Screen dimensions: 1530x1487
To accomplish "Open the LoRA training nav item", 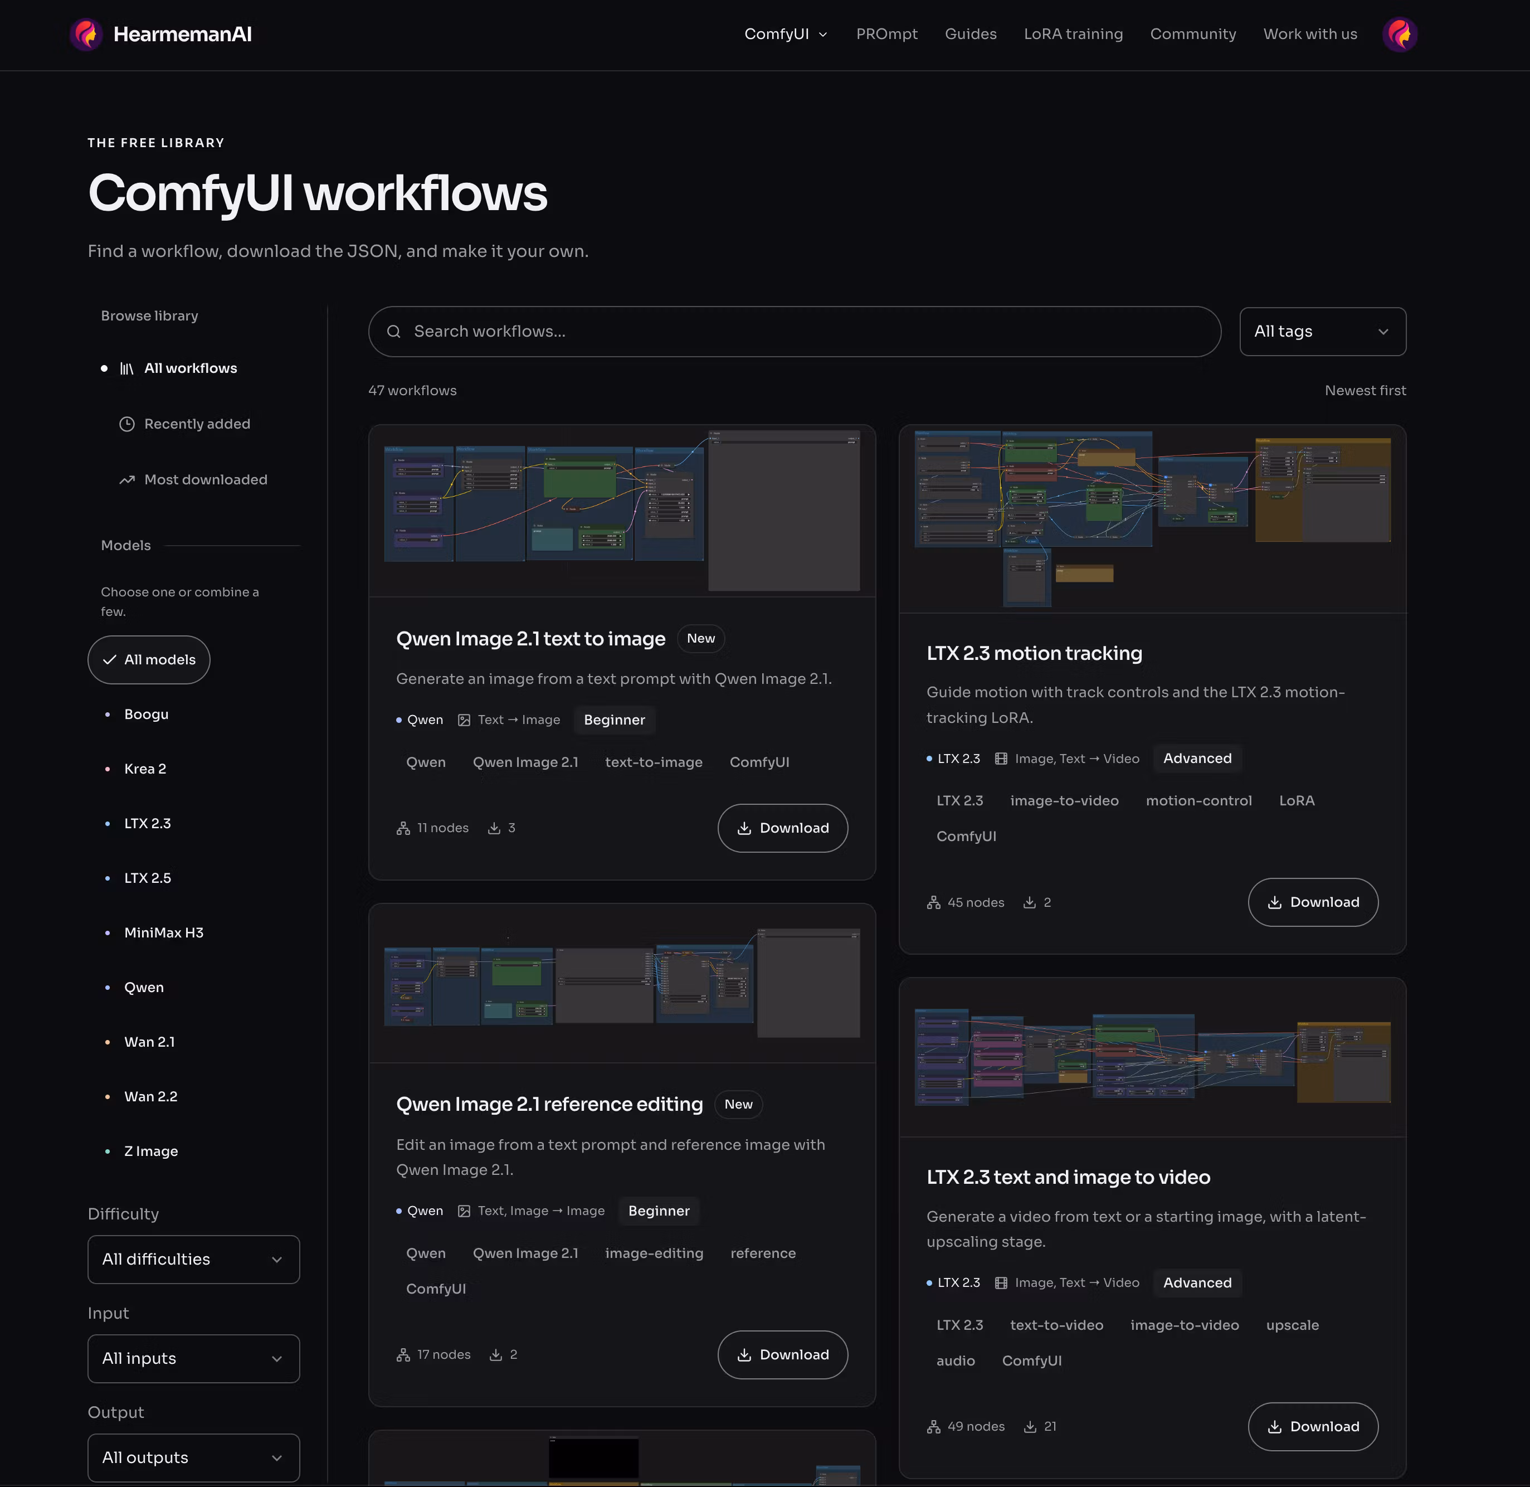I will point(1073,35).
